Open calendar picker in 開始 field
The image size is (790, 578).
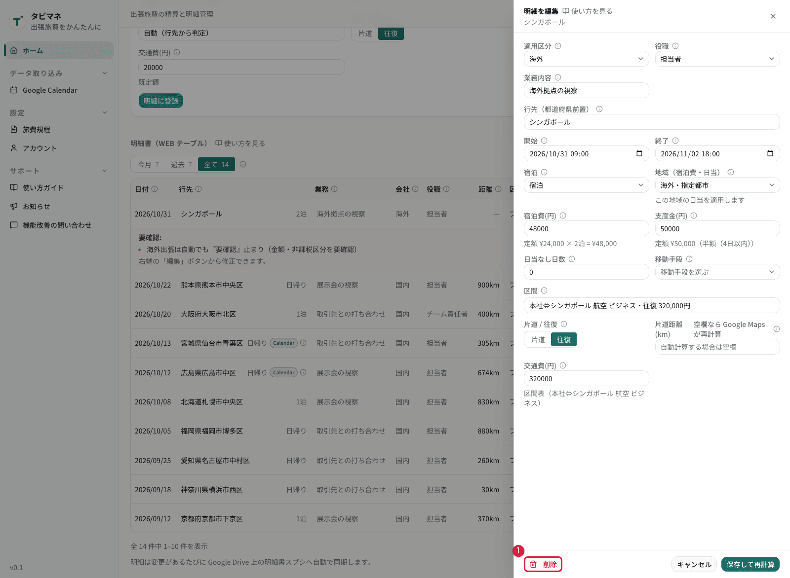point(639,153)
